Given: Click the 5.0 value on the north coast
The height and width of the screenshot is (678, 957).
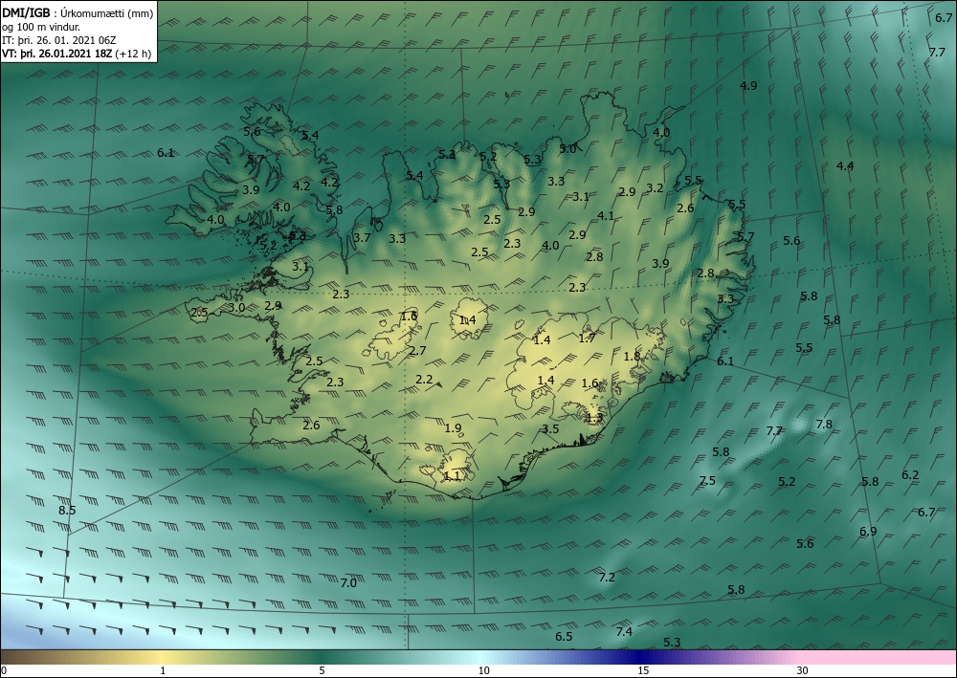Looking at the screenshot, I should (568, 148).
